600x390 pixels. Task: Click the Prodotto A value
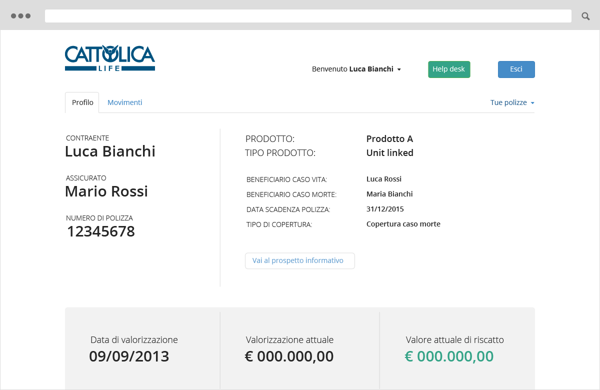(x=389, y=139)
